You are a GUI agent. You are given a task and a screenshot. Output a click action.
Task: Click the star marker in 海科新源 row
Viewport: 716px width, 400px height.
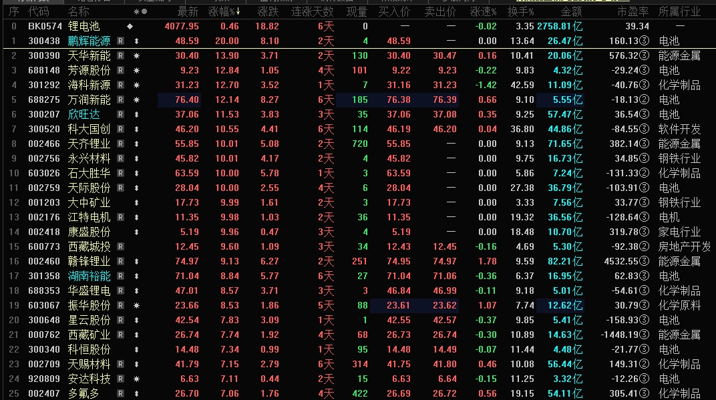point(136,85)
